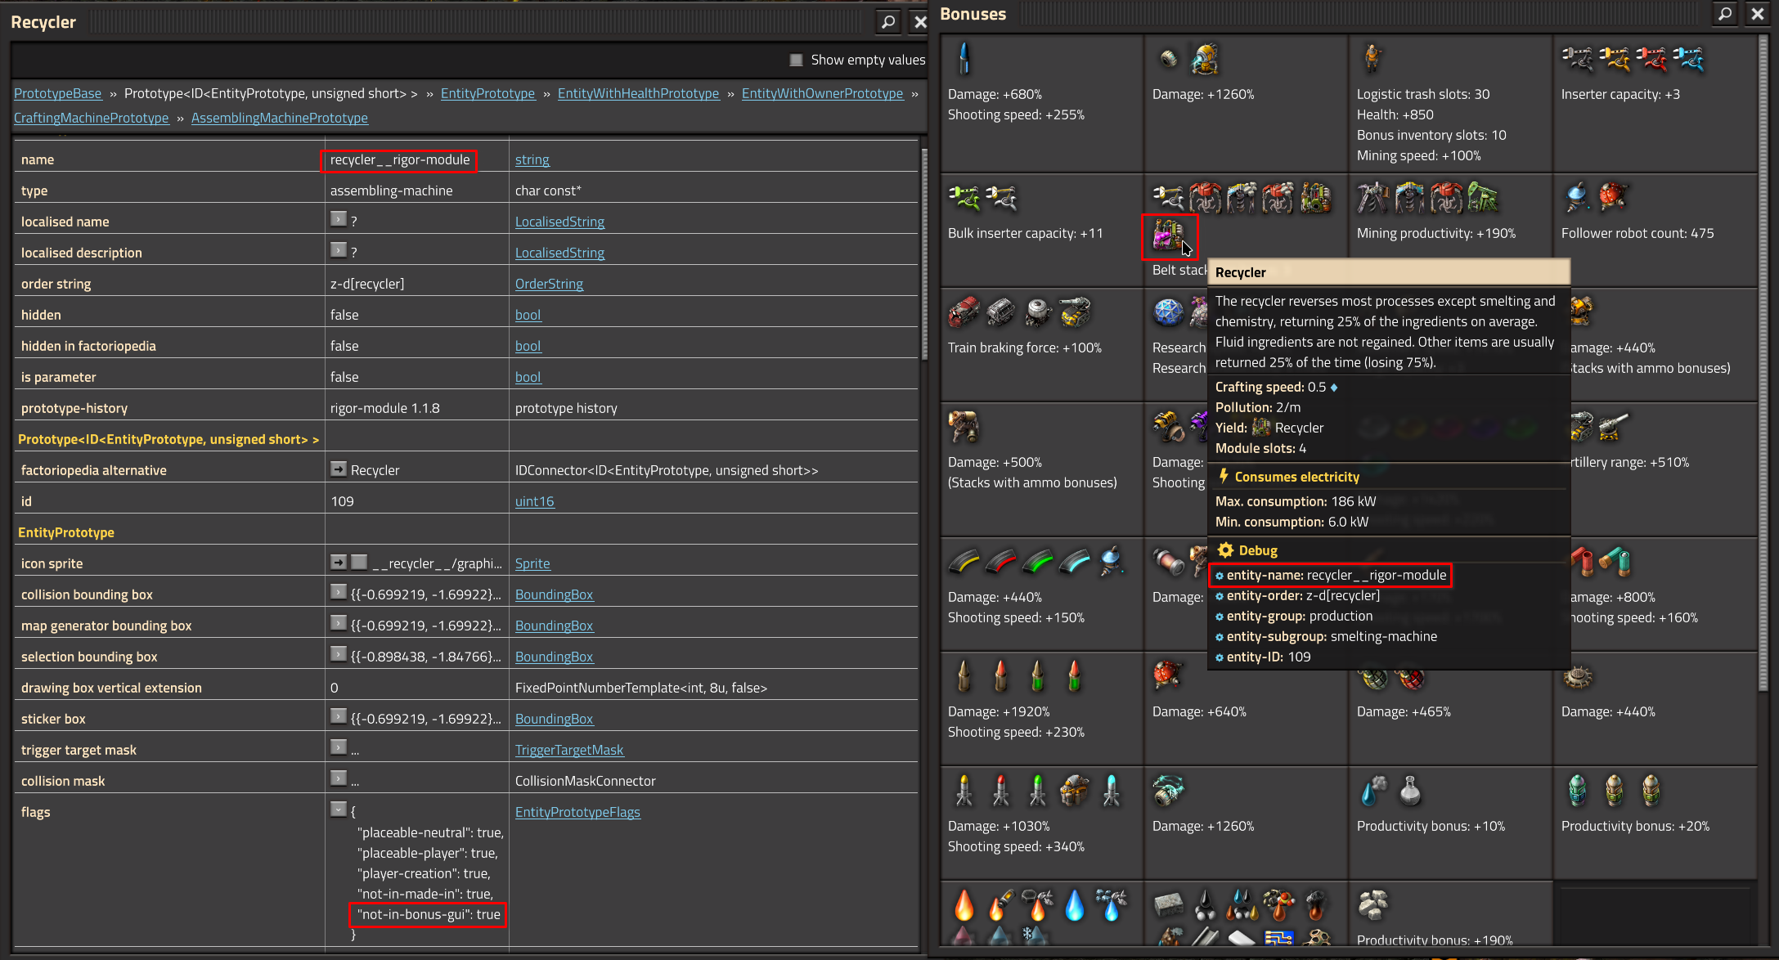Select the prototype-history value rigor-module 1.1.8
Viewport: 1779px width, 960px height.
[385, 408]
